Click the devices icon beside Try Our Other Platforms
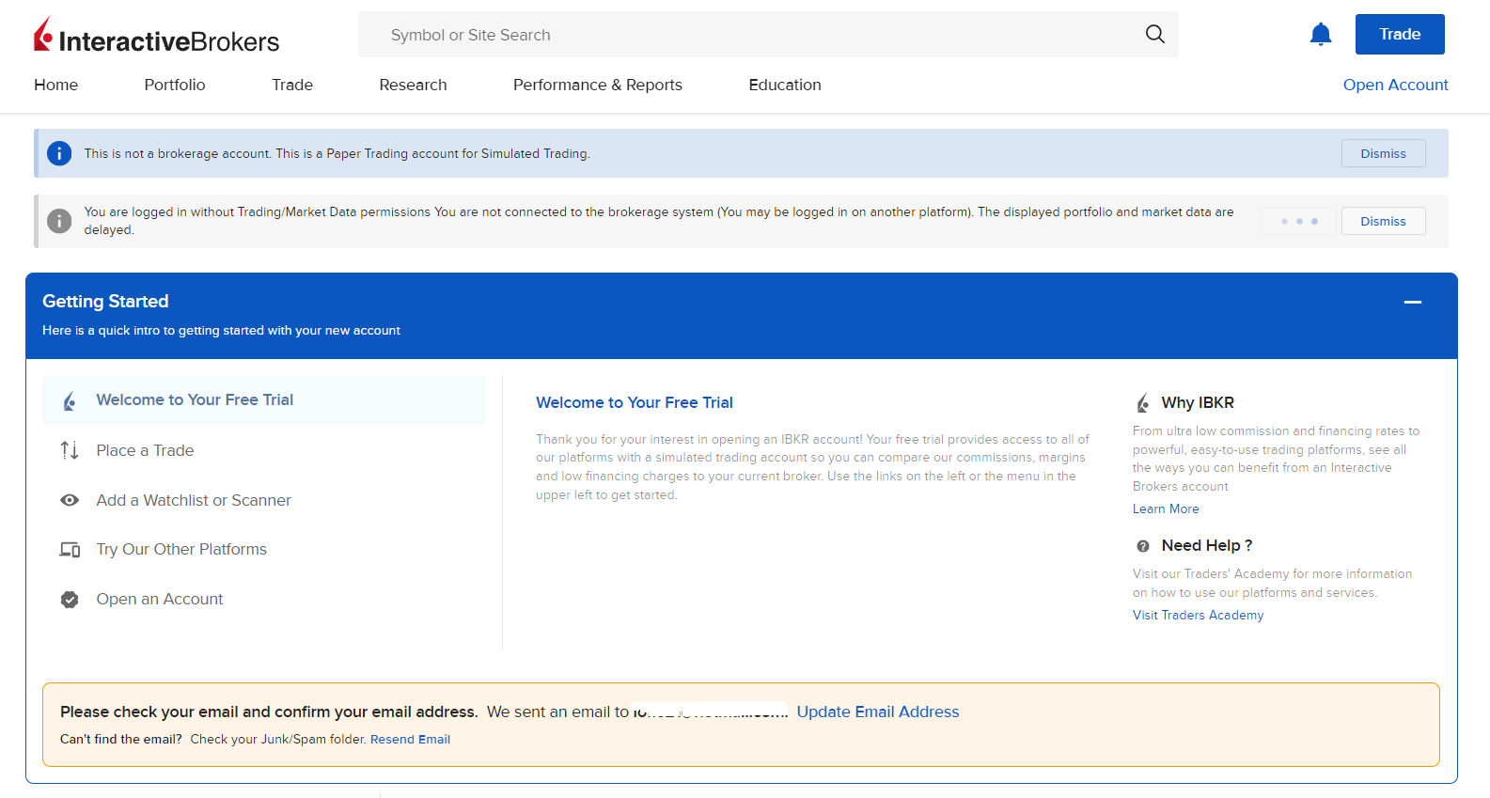The image size is (1490, 798). coord(70,550)
